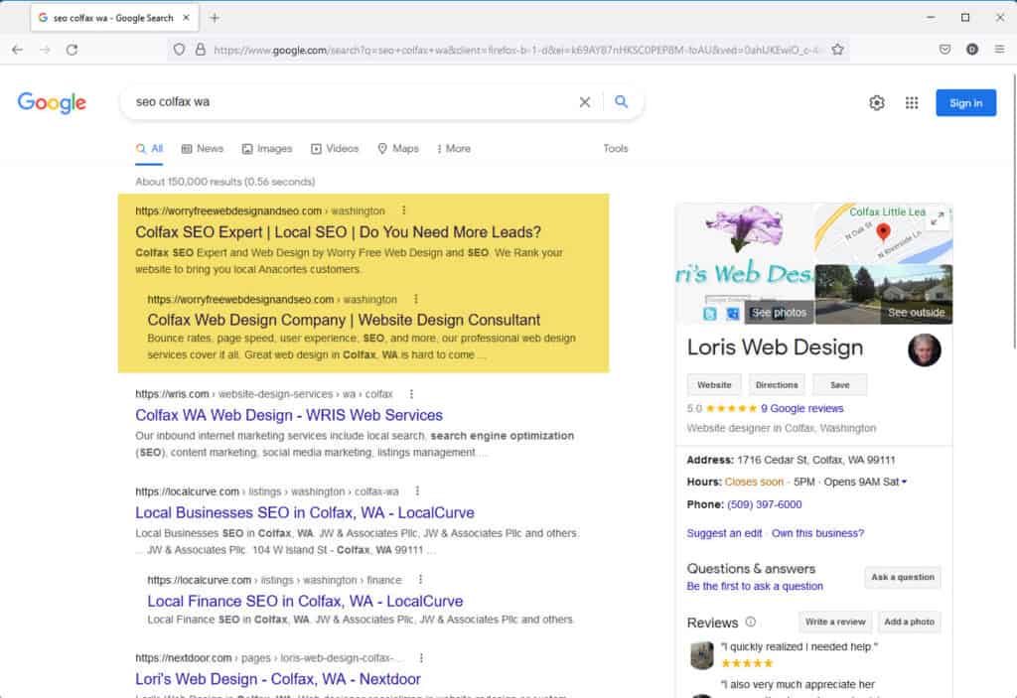Click 'Own this business?' link
The image size is (1017, 698).
pos(817,533)
